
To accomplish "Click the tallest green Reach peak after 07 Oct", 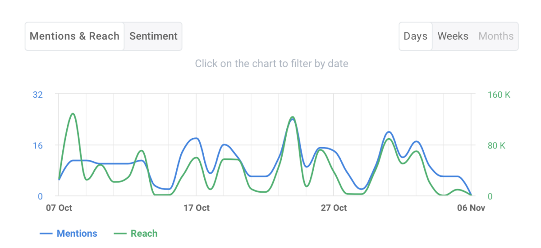I will (73, 113).
